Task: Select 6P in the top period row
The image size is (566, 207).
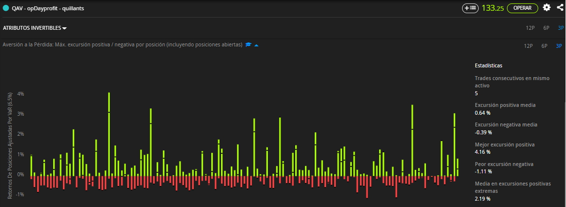Action: tap(546, 28)
